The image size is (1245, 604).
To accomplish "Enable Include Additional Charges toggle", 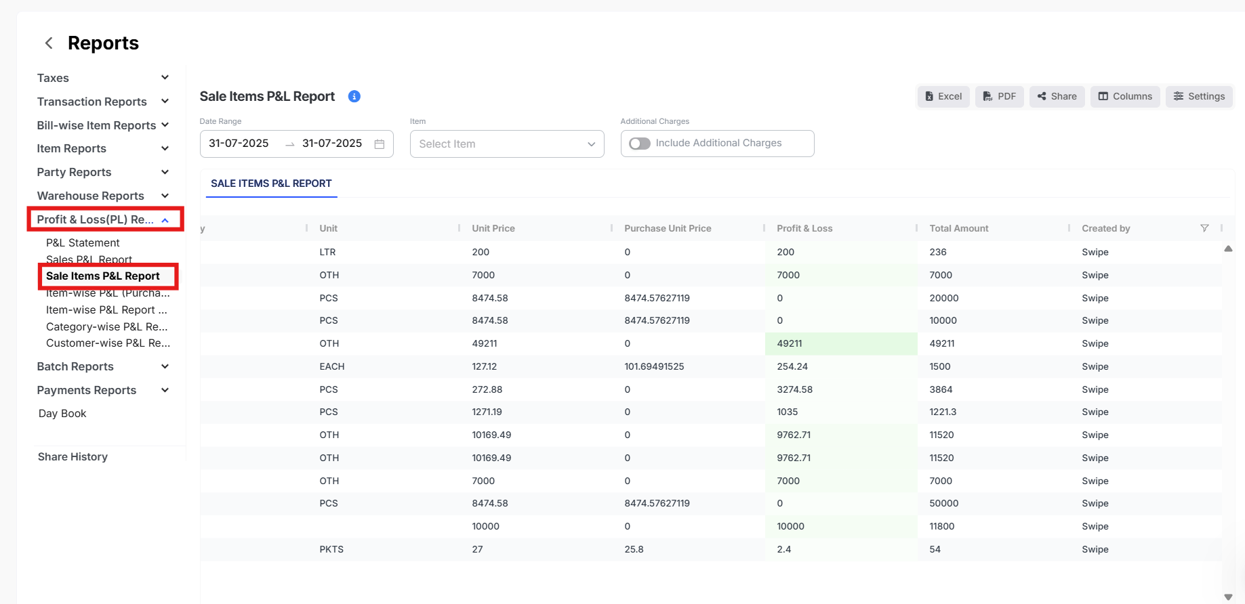I will (x=640, y=144).
